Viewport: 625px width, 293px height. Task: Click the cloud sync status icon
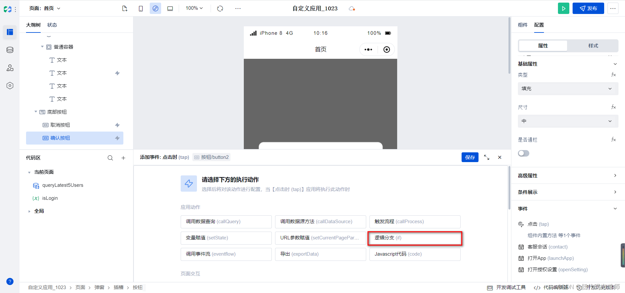tap(352, 8)
